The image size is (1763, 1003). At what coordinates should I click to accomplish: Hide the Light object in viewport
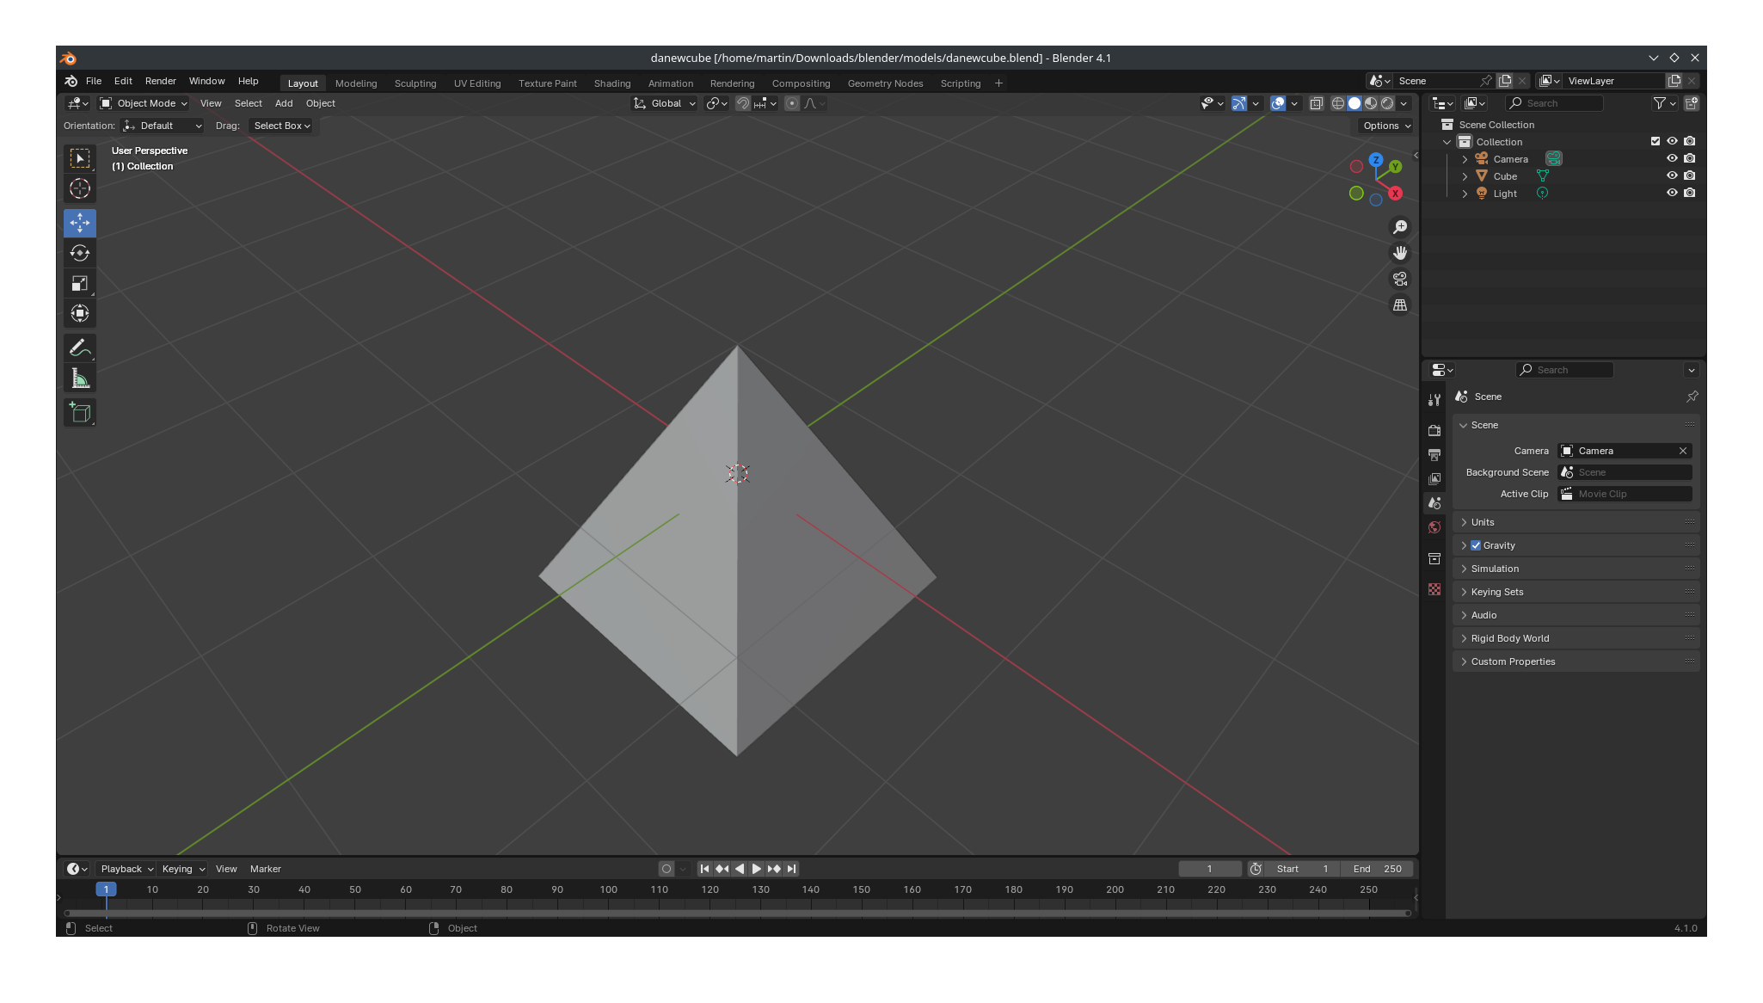coord(1672,193)
